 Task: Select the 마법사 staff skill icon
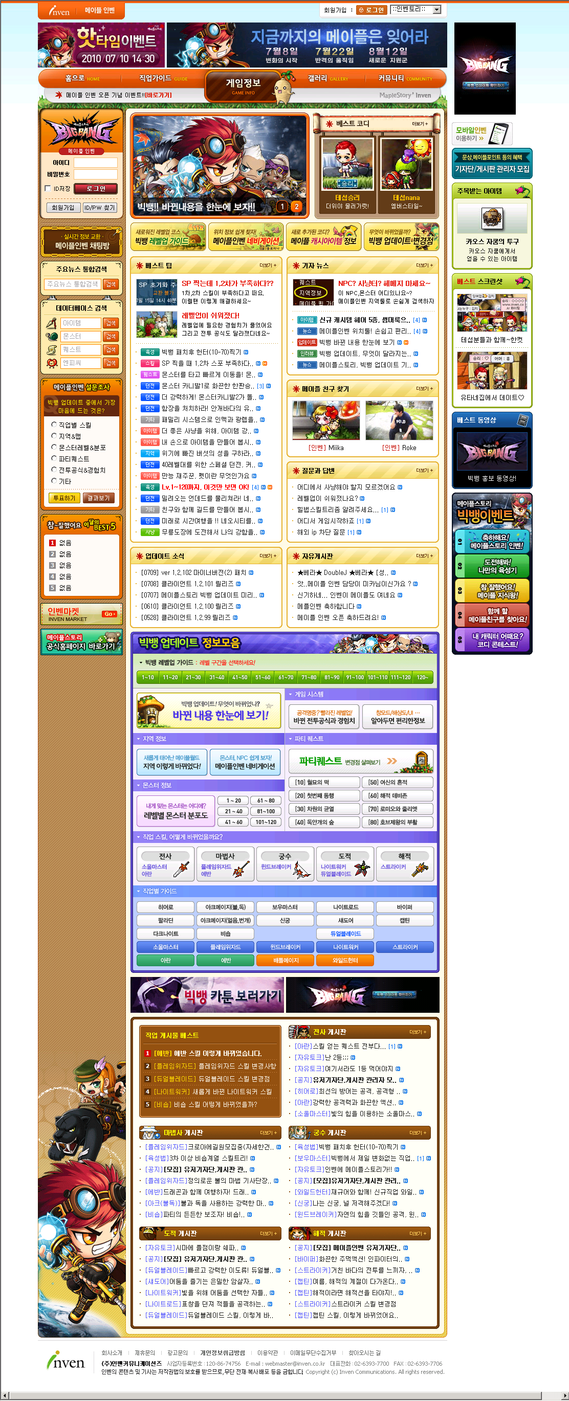click(240, 869)
